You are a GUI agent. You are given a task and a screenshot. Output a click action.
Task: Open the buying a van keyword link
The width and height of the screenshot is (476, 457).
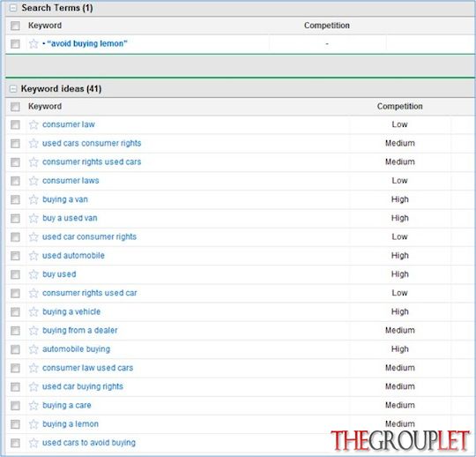[65, 199]
